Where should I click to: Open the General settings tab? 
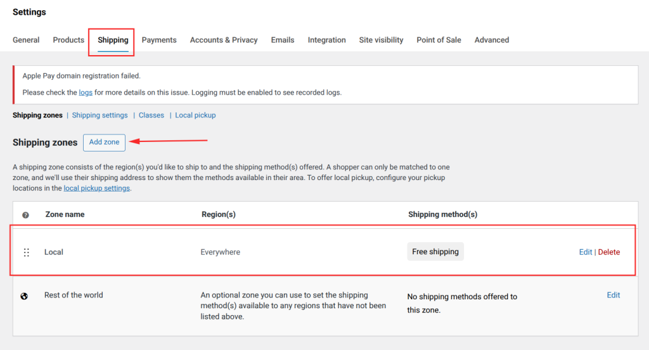[26, 40]
